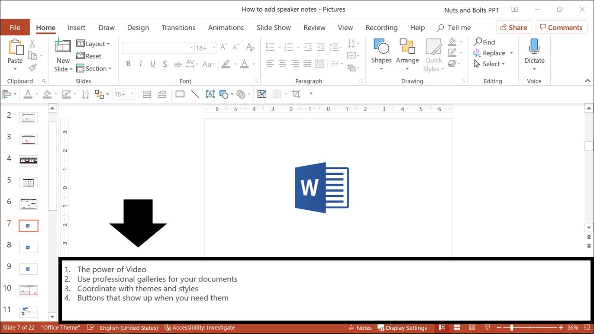The image size is (594, 334).
Task: Start Slide Show from the status bar
Action: pyautogui.click(x=487, y=328)
